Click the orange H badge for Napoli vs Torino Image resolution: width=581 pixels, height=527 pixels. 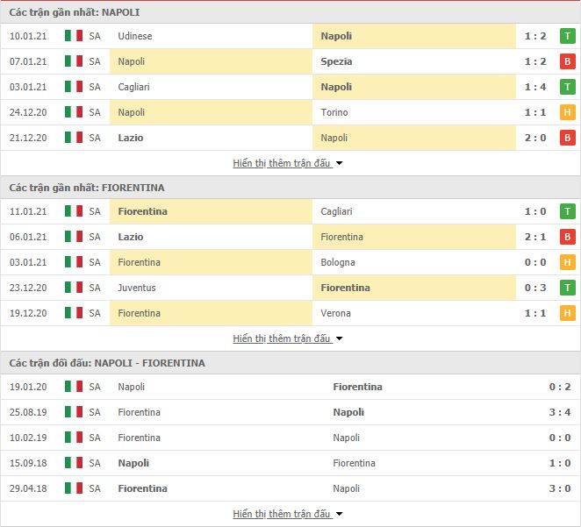[x=567, y=112]
